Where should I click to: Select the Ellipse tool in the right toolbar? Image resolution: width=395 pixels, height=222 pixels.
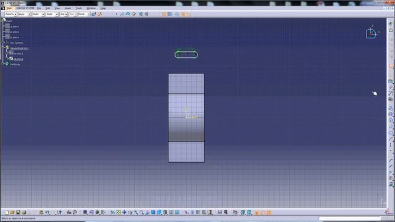tap(391, 133)
